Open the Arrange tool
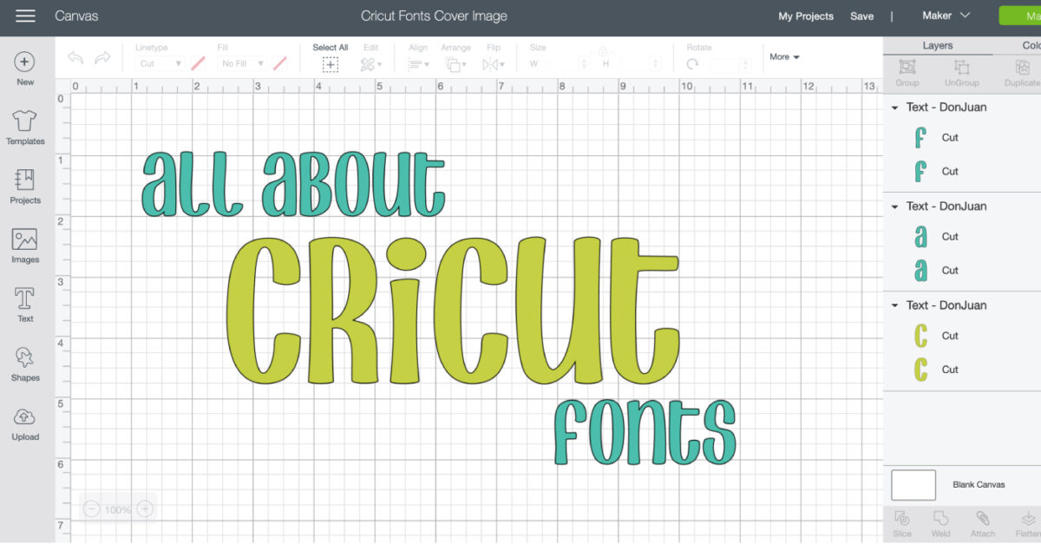The width and height of the screenshot is (1041, 544). pos(455,64)
